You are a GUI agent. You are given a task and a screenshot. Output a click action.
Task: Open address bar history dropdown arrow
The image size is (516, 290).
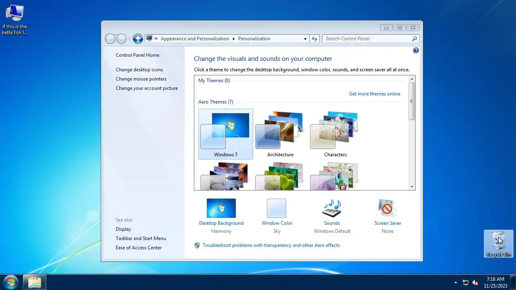(305, 39)
